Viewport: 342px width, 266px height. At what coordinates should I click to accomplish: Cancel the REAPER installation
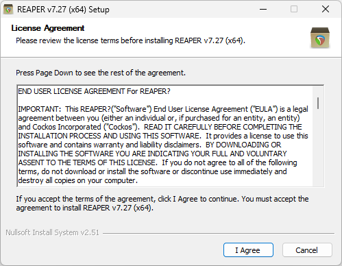(307, 250)
